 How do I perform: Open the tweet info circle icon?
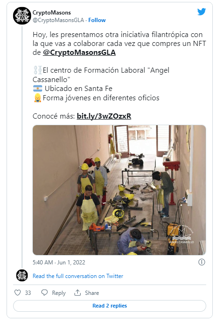202,262
